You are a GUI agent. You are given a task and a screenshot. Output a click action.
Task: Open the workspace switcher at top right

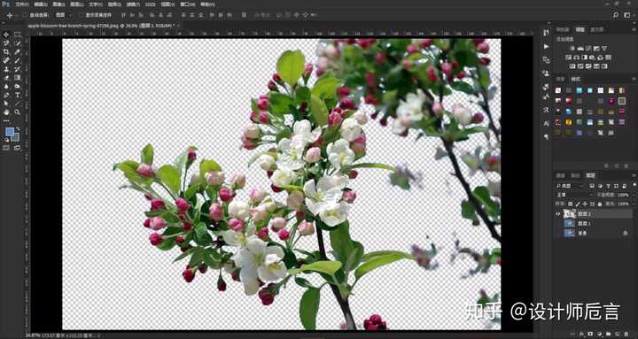(627, 15)
